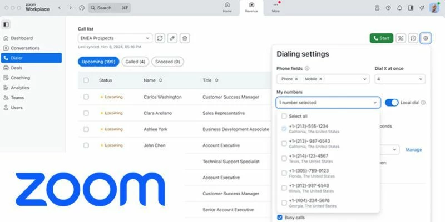
Task: Select John Chen row checkbox
Action: click(x=86, y=145)
